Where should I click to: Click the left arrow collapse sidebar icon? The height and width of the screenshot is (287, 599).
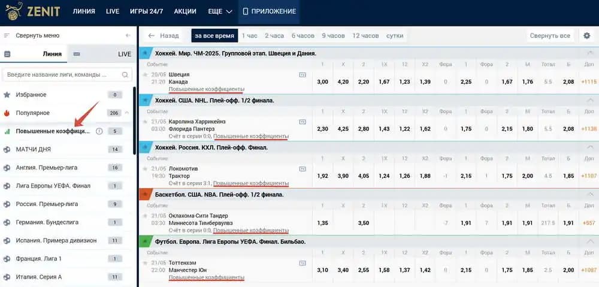(x=128, y=35)
